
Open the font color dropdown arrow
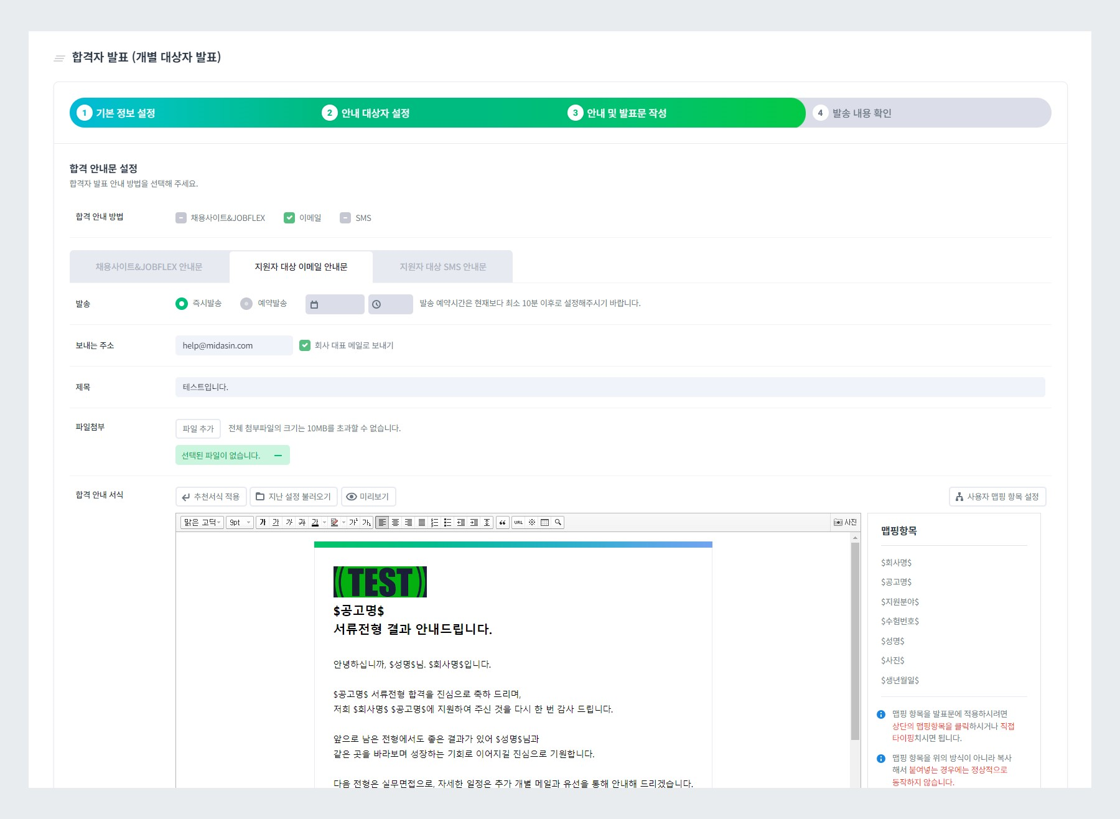point(324,522)
